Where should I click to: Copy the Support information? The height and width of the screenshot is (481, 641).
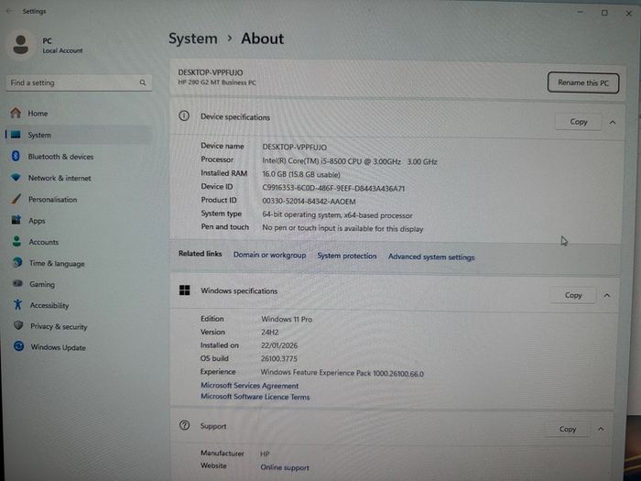(568, 429)
